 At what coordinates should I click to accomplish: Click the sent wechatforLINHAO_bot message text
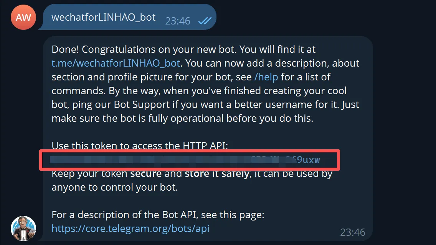coord(104,17)
